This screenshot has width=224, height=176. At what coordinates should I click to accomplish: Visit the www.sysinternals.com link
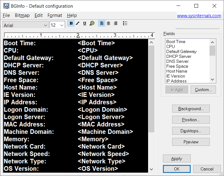[x=199, y=15]
